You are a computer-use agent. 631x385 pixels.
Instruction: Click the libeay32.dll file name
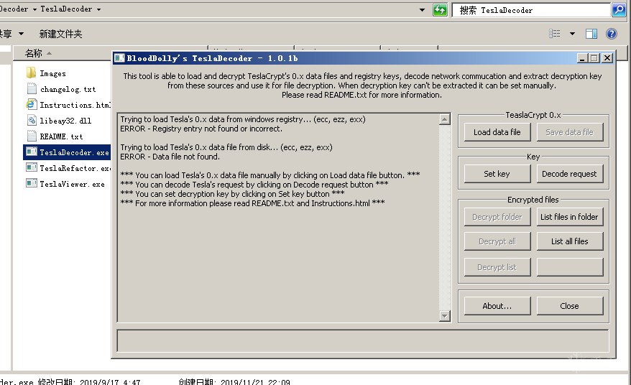(x=65, y=121)
